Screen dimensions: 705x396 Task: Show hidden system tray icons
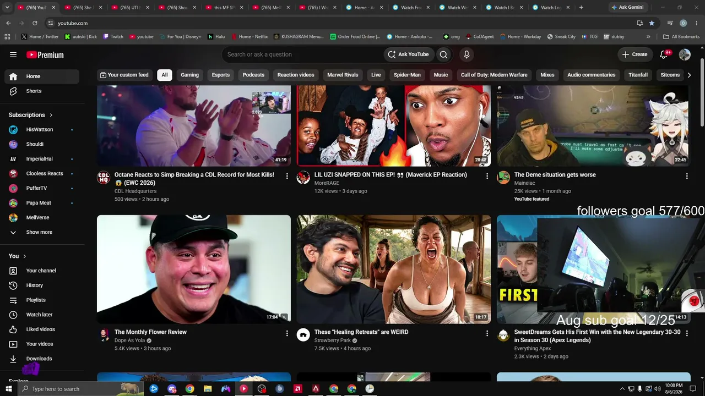click(x=622, y=389)
